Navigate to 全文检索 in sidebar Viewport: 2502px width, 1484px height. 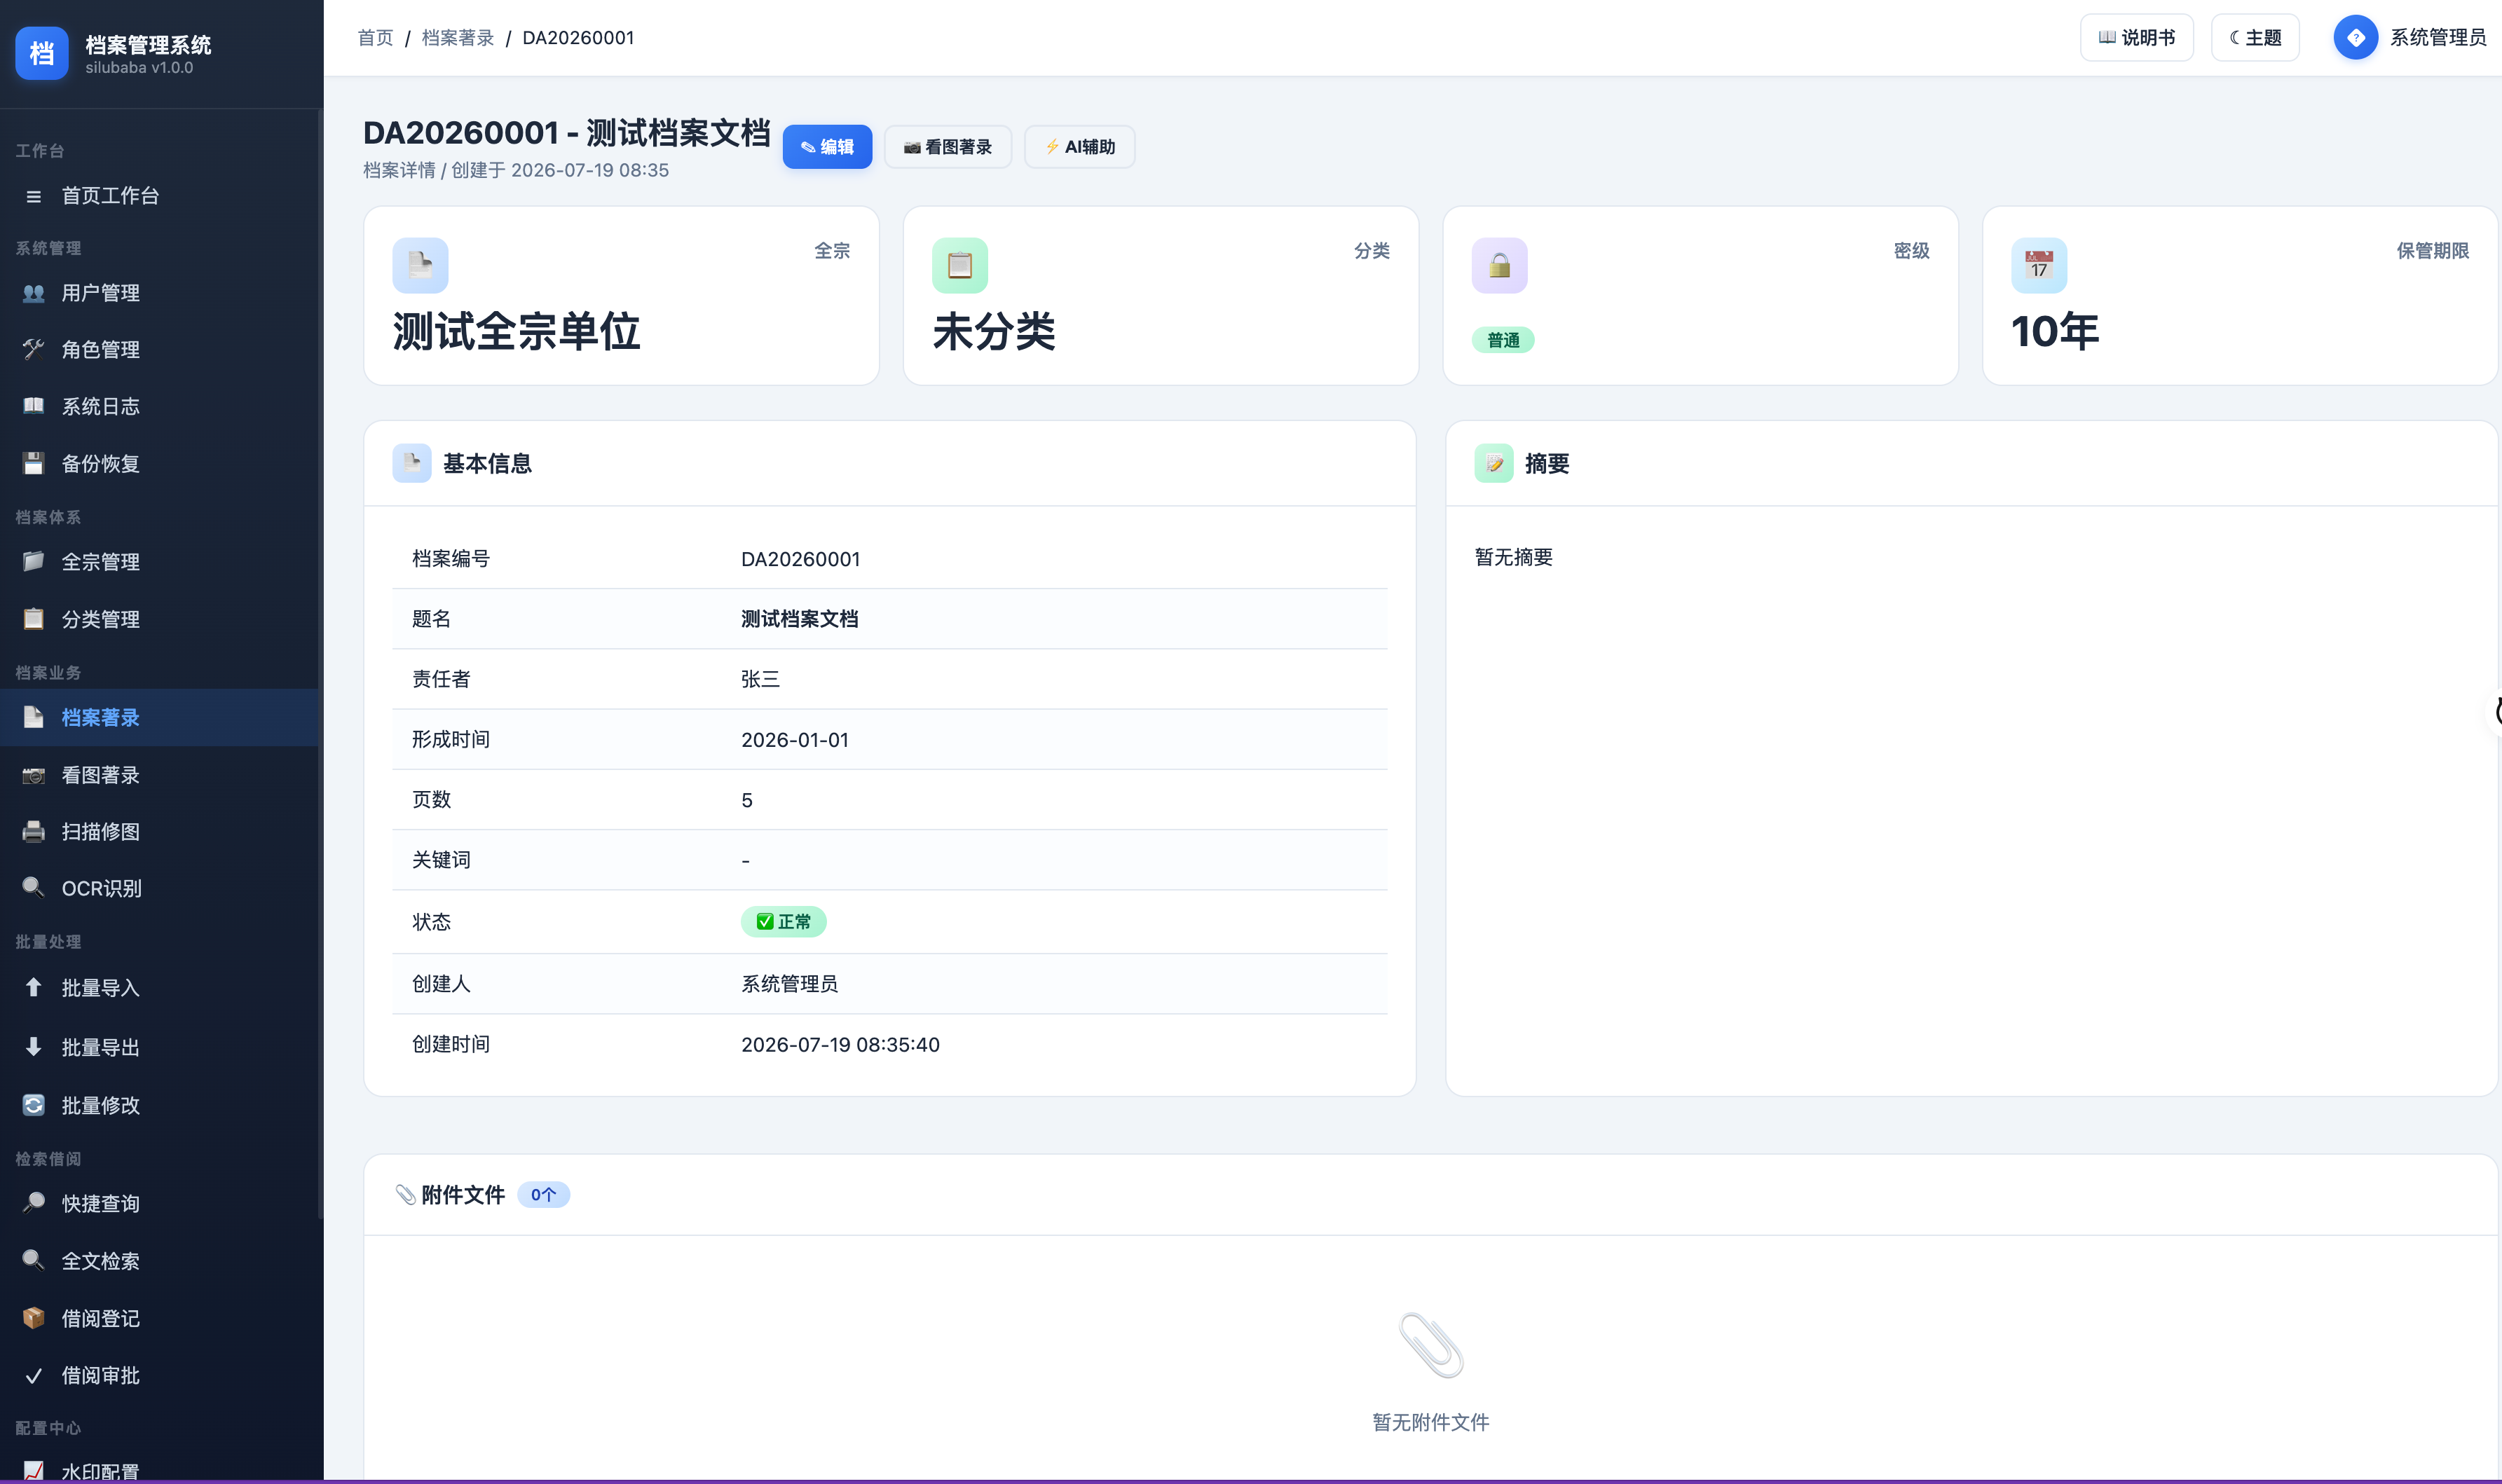click(160, 1260)
